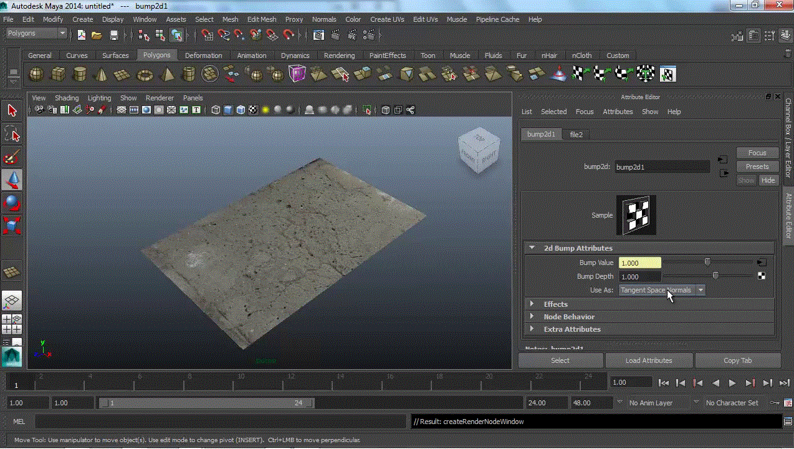
Task: Create a polygon cone from the shelf
Action: click(x=101, y=74)
